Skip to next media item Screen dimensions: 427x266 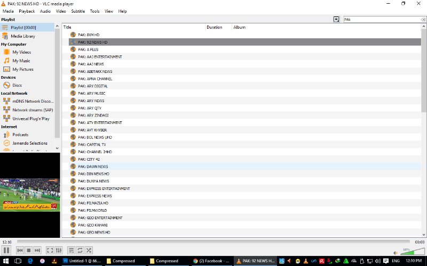point(37,250)
